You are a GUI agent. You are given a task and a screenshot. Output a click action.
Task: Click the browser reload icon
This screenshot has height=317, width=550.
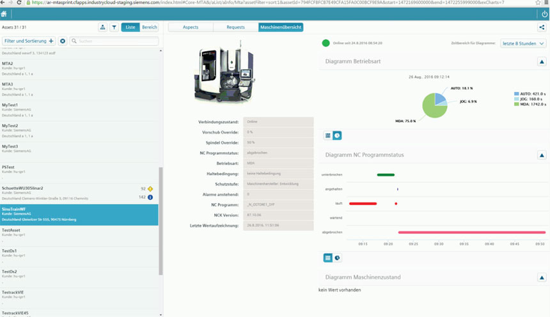(x=19, y=3)
